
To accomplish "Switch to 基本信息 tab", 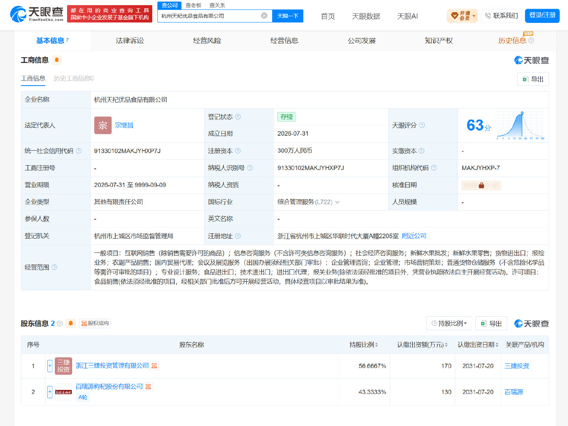I will pos(52,40).
